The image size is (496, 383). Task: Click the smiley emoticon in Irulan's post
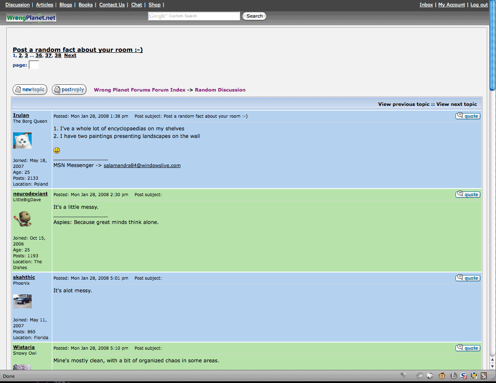pos(57,150)
